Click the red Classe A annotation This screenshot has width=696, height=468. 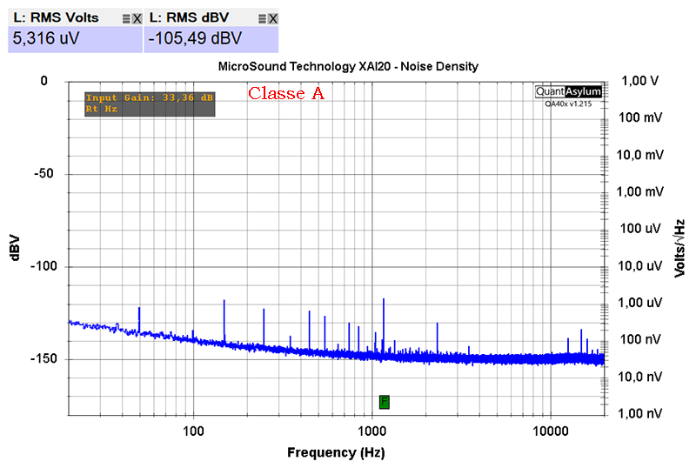point(286,94)
